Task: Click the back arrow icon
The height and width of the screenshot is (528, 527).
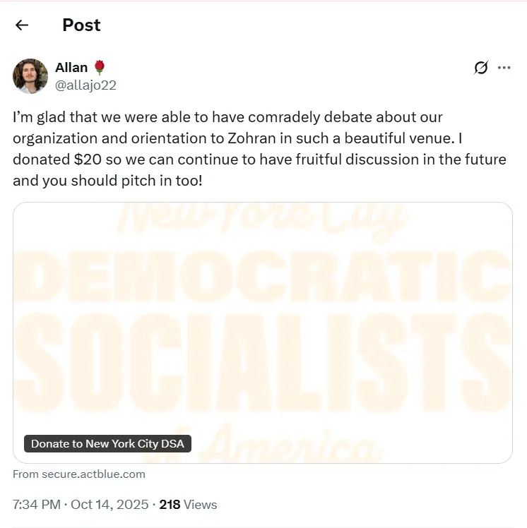Action: tap(22, 25)
